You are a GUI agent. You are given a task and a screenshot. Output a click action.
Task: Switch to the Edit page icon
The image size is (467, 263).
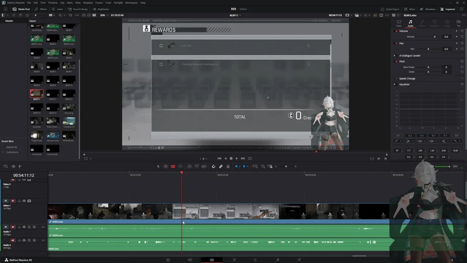click(x=212, y=260)
